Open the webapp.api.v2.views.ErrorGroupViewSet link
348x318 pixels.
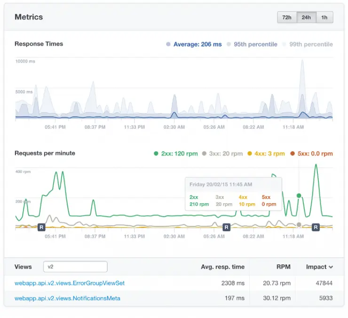pos(70,283)
